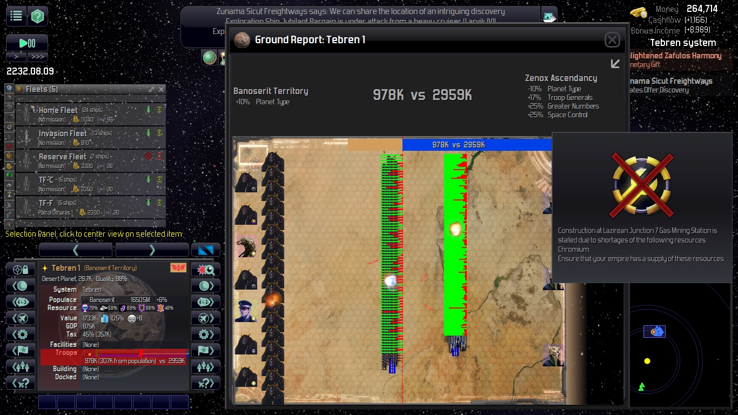Image resolution: width=738 pixels, height=415 pixels.
Task: Select the Invasion Fleet row
Action: [x=90, y=137]
